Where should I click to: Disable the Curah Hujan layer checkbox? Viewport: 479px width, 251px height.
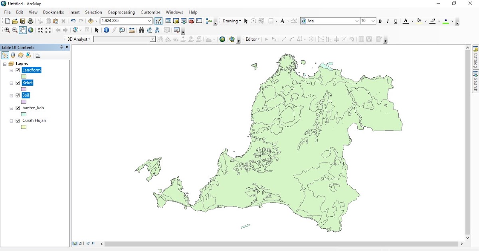pos(18,120)
